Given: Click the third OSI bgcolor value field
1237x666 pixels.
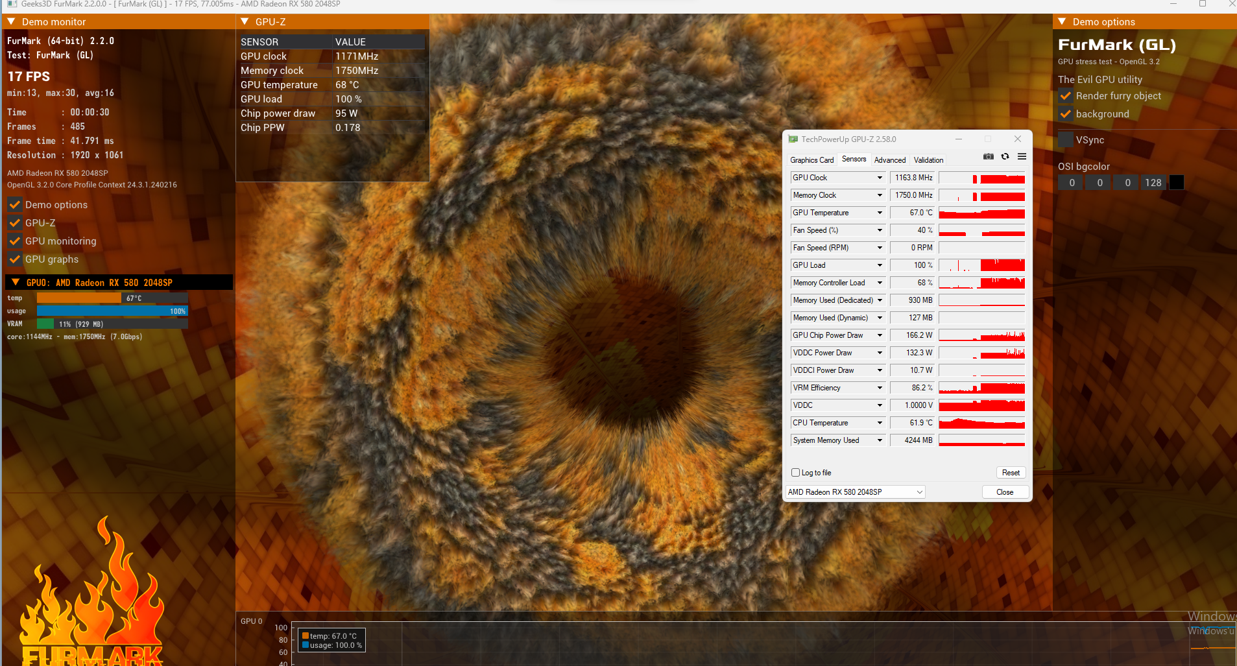Looking at the screenshot, I should (x=1127, y=183).
